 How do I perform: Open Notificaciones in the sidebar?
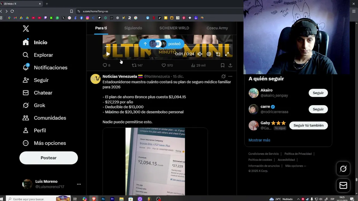[x=45, y=68]
